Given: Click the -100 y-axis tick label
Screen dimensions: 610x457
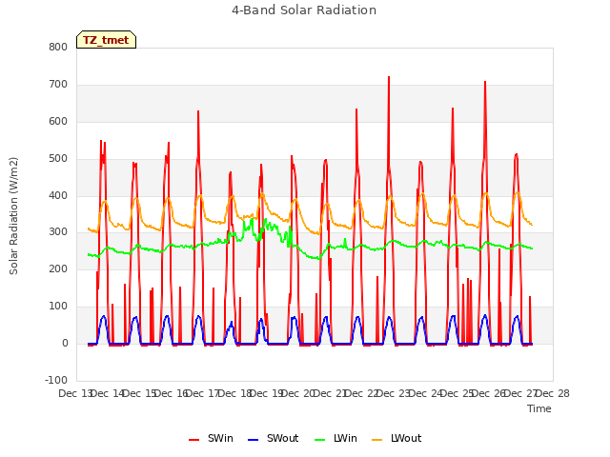Looking at the screenshot, I should [56, 380].
